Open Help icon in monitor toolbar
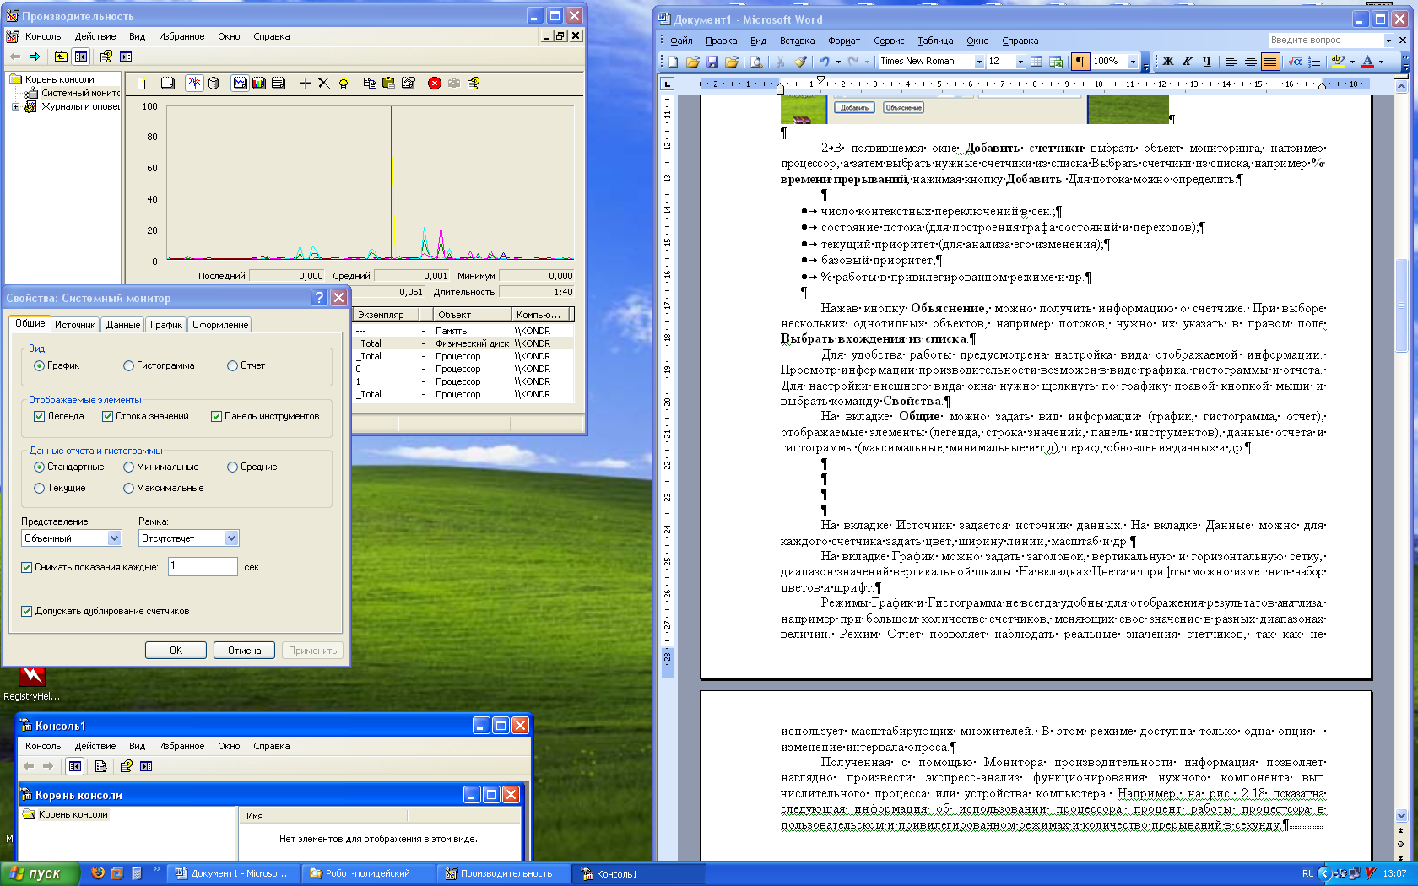1418x886 pixels. click(x=474, y=83)
